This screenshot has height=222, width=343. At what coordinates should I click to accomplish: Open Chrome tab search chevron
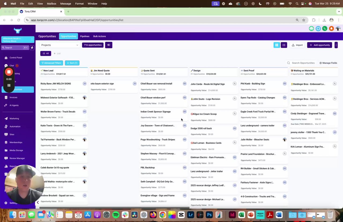click(339, 12)
